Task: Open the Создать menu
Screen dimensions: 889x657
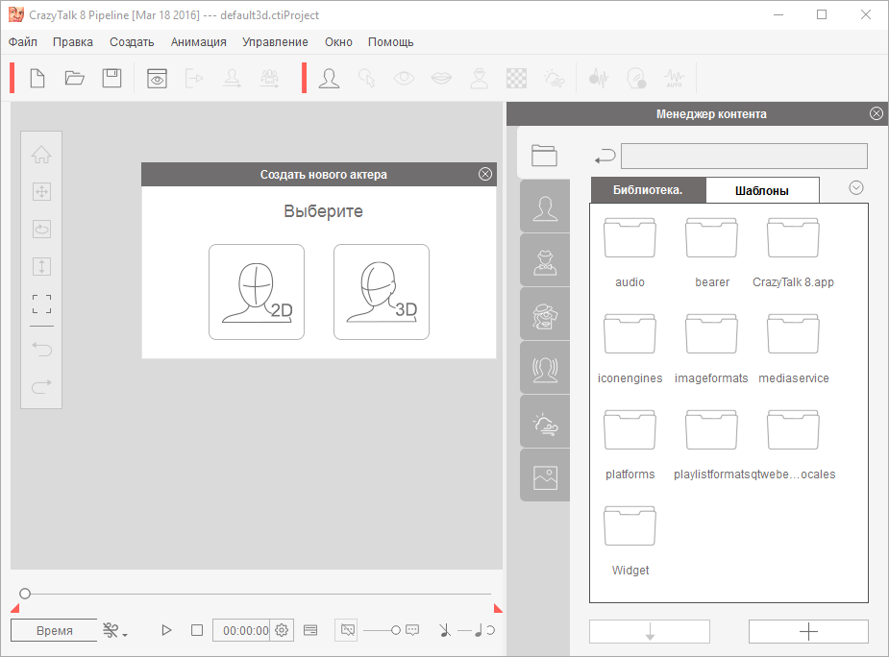Action: [x=132, y=42]
